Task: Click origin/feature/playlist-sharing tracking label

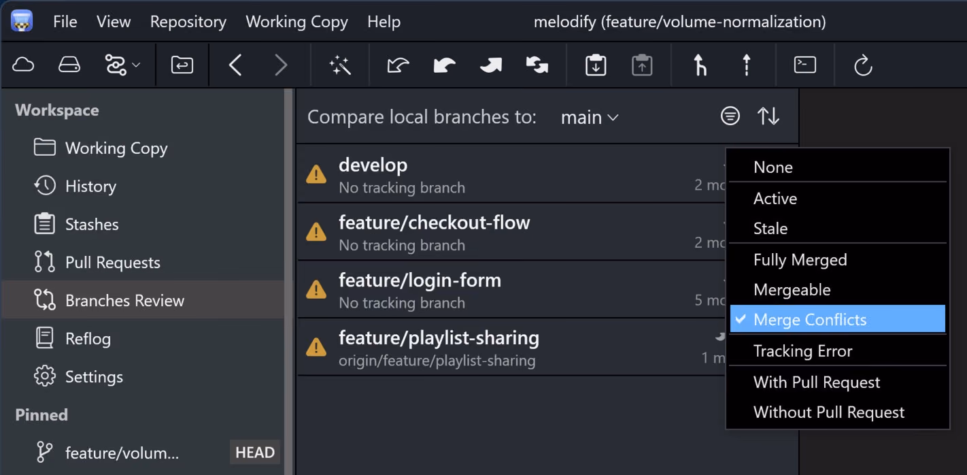Action: coord(437,361)
